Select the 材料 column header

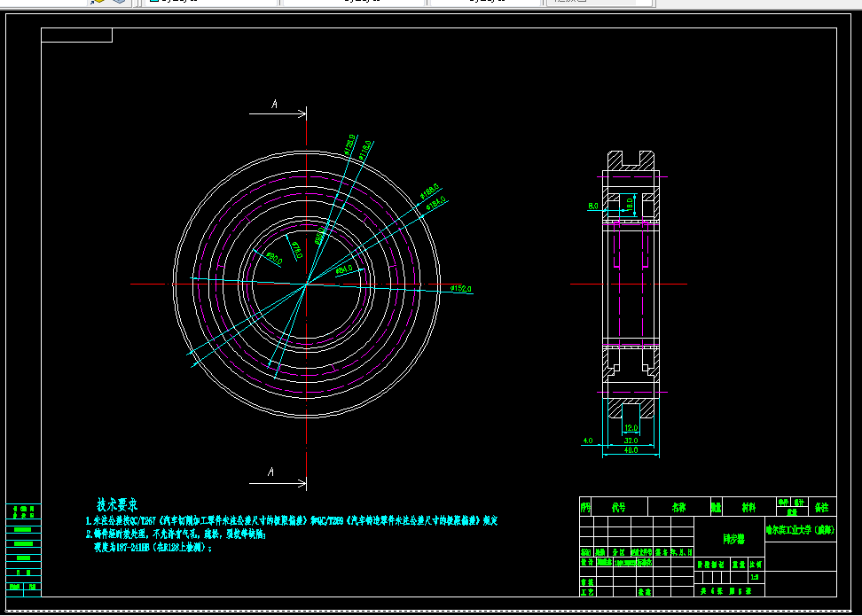pos(748,507)
